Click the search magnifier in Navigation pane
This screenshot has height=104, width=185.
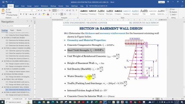pos(29,26)
